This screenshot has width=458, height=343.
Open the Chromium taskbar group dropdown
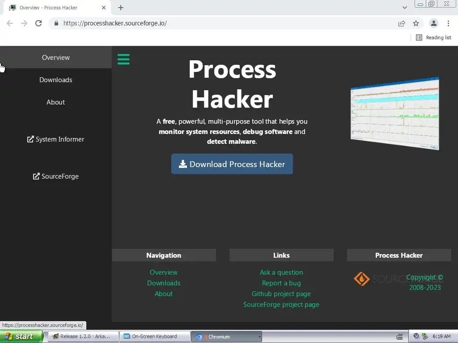[259, 337]
